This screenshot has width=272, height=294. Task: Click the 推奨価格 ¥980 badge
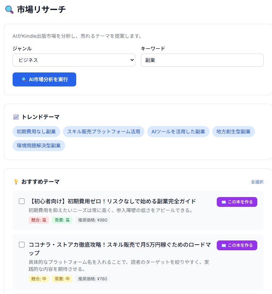[x=93, y=220]
